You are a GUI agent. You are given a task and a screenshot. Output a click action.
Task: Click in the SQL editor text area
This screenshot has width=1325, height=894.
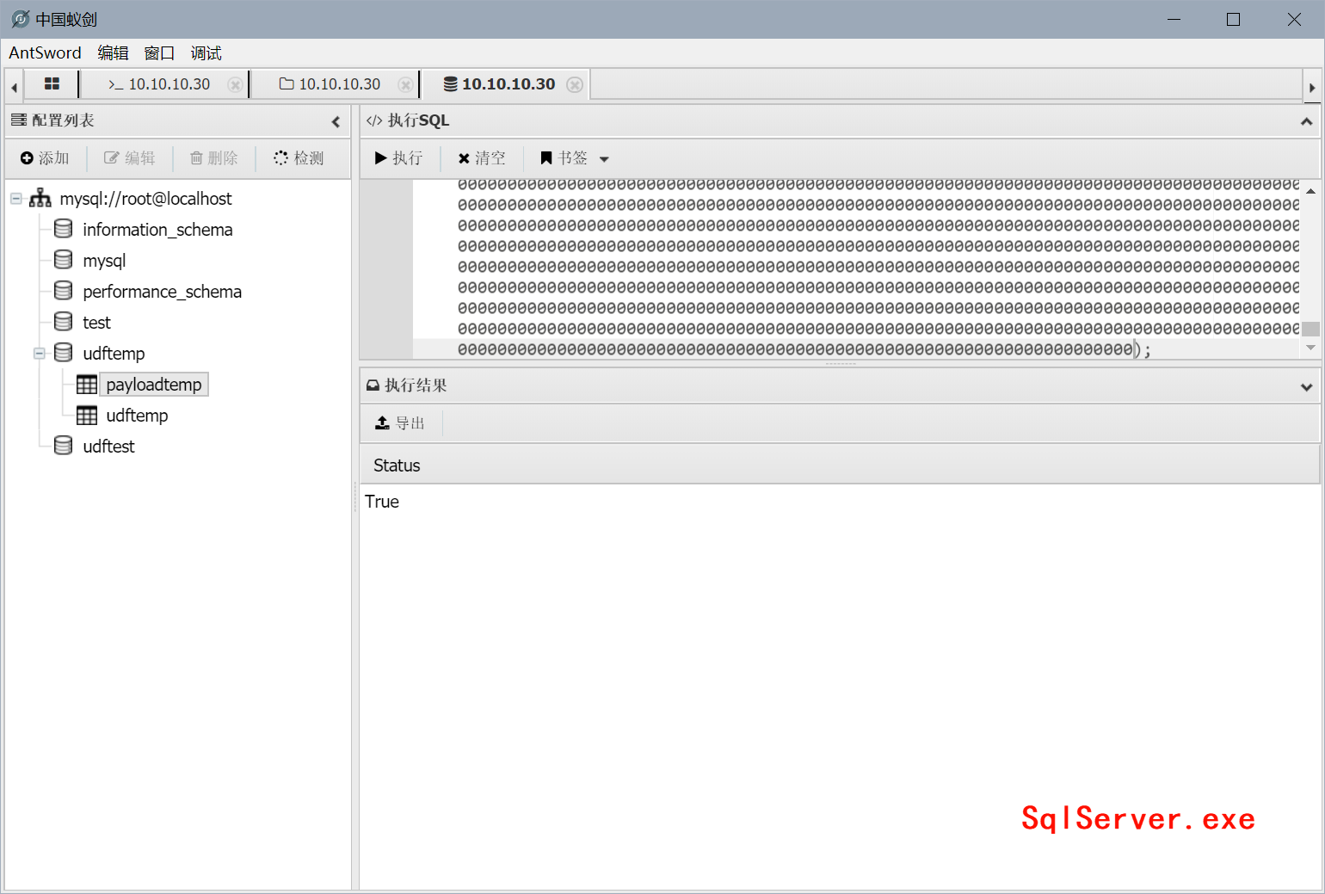(x=860, y=267)
